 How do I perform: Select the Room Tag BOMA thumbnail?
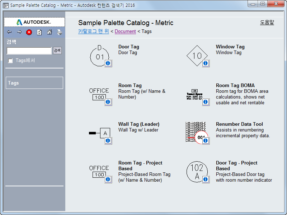click(x=194, y=95)
